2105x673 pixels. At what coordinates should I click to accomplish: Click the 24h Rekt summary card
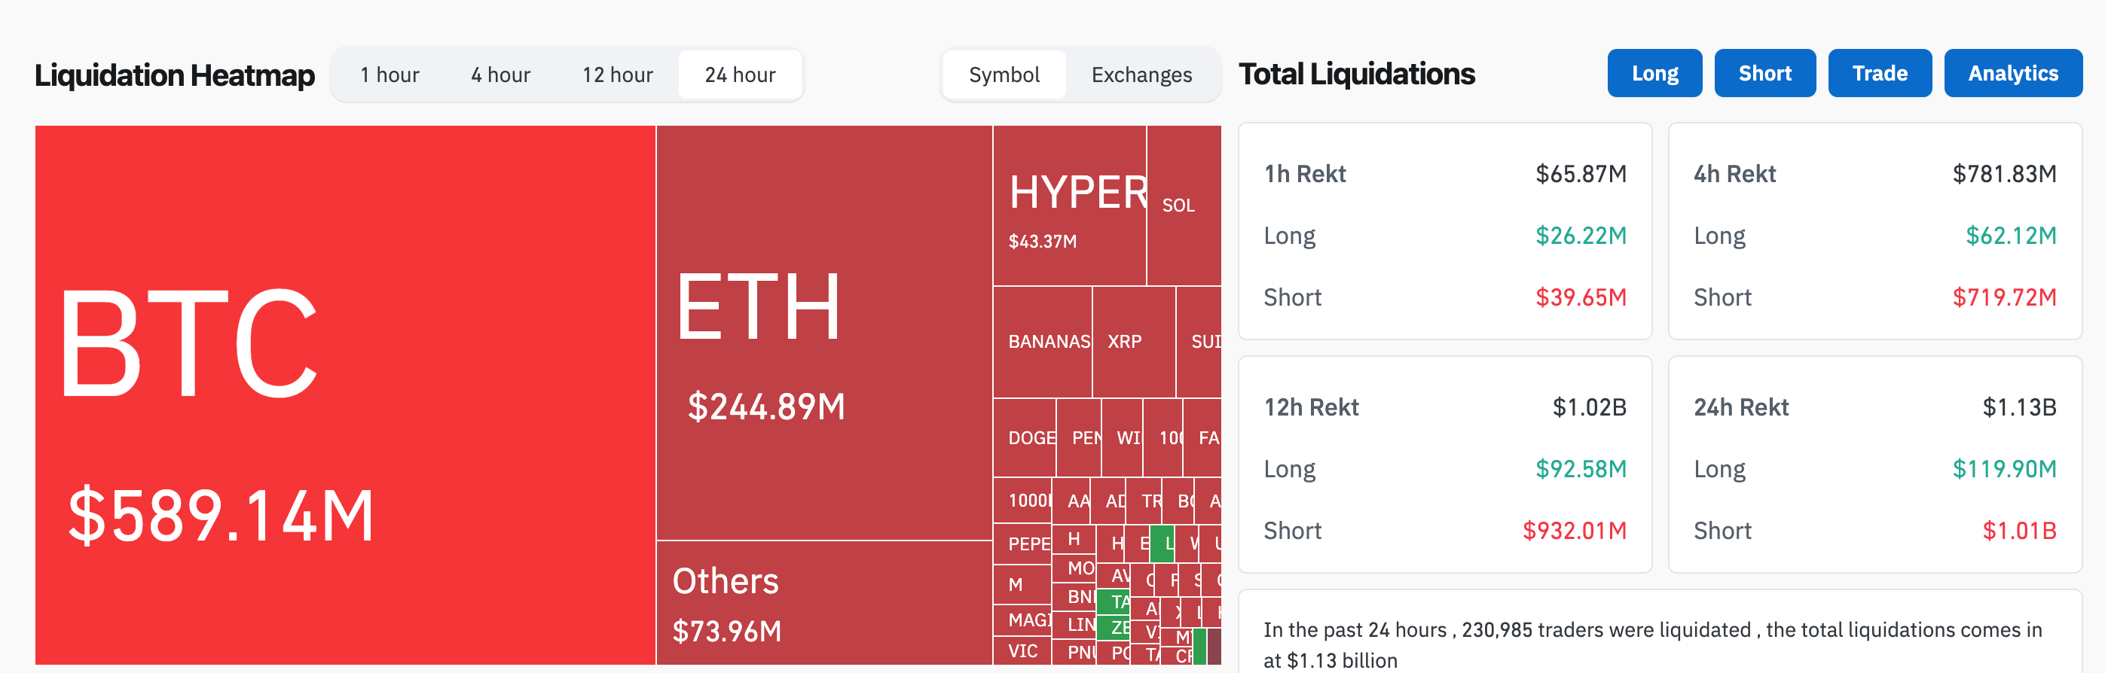click(1874, 464)
